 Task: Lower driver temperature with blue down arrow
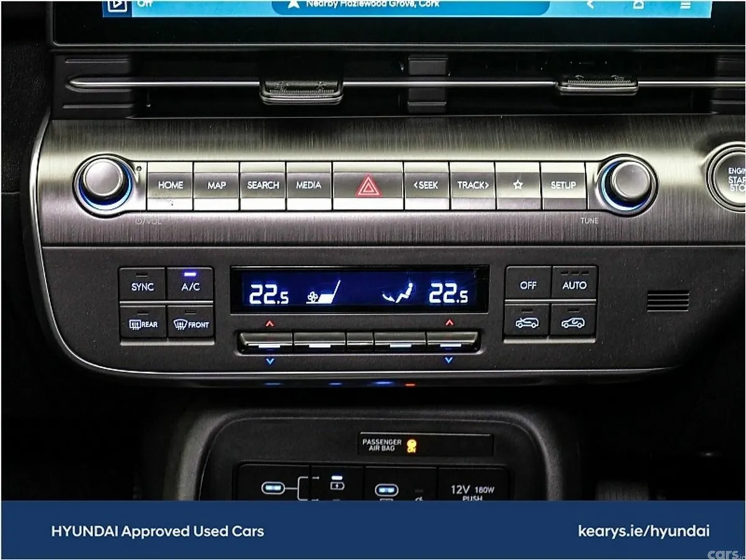point(269,360)
